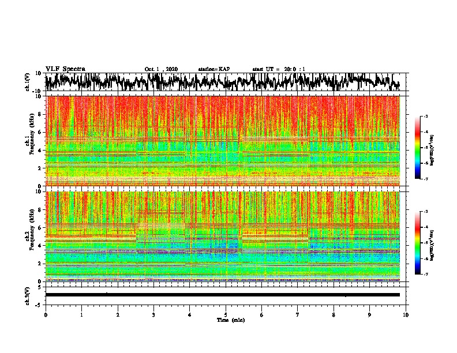Click time-axis tick label "5"

pyautogui.click(x=226, y=315)
